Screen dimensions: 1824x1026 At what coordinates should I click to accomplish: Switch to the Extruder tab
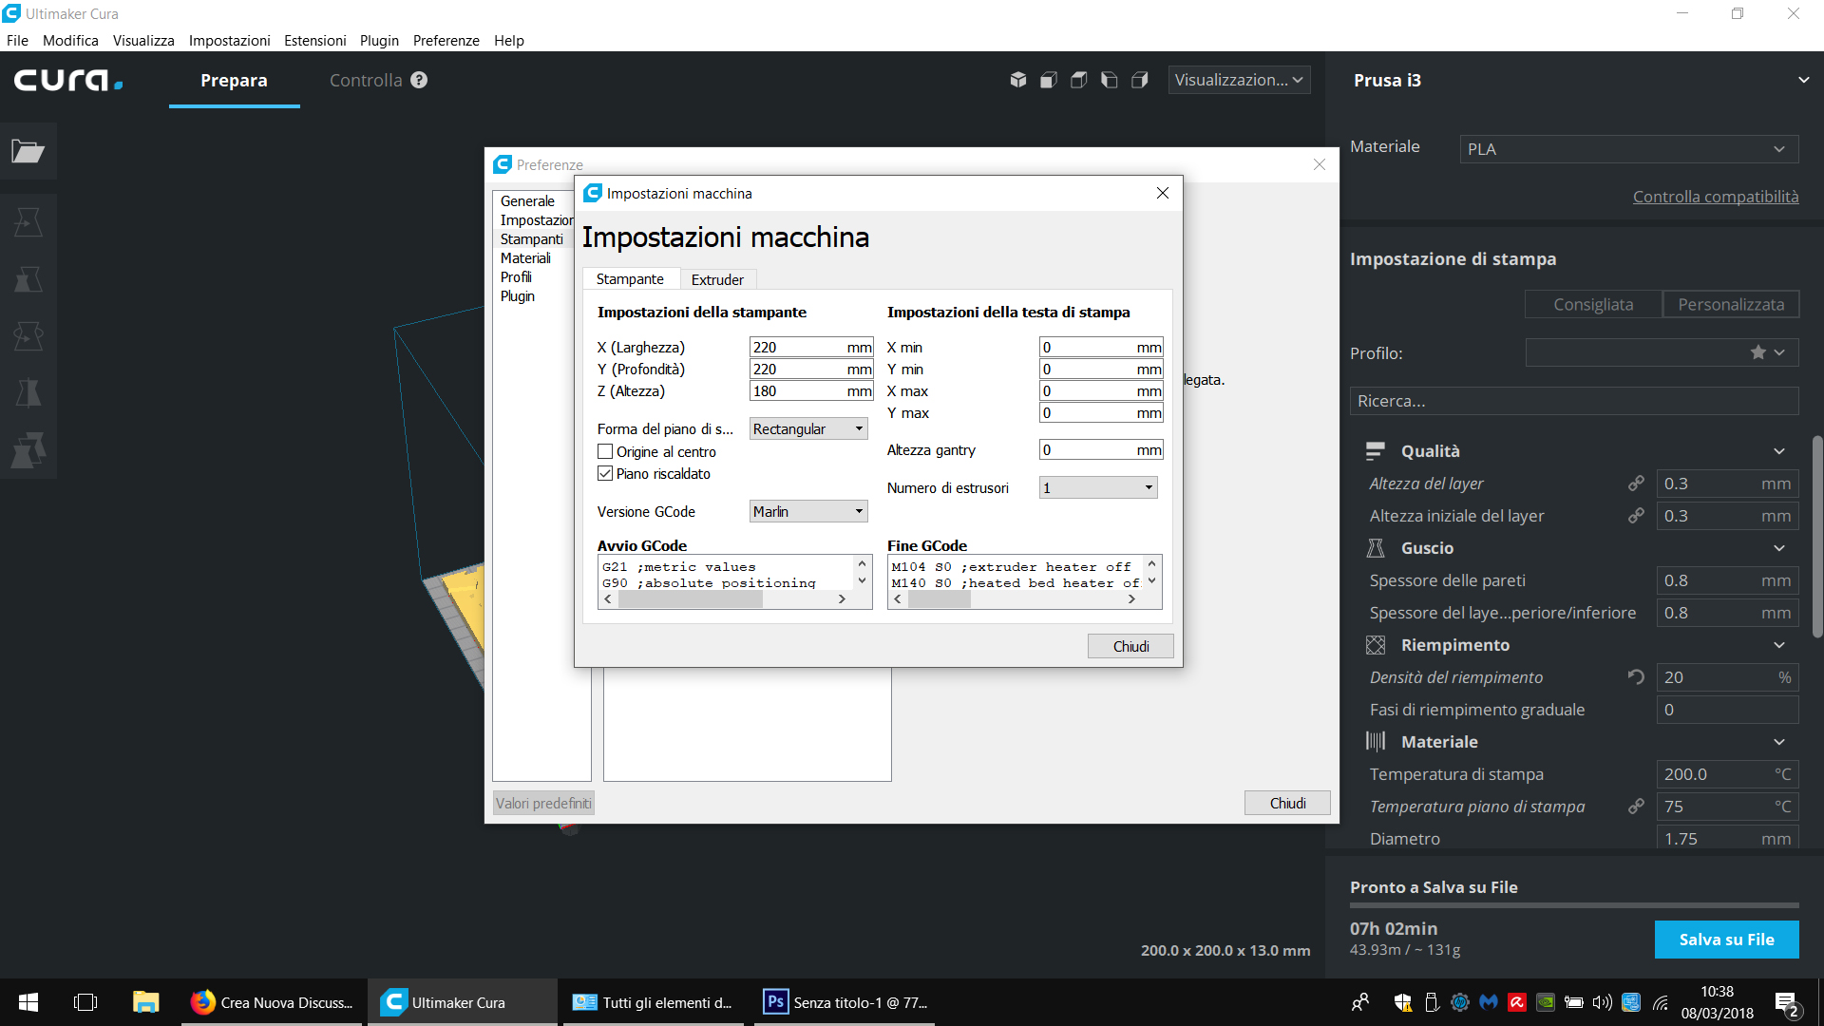click(717, 279)
